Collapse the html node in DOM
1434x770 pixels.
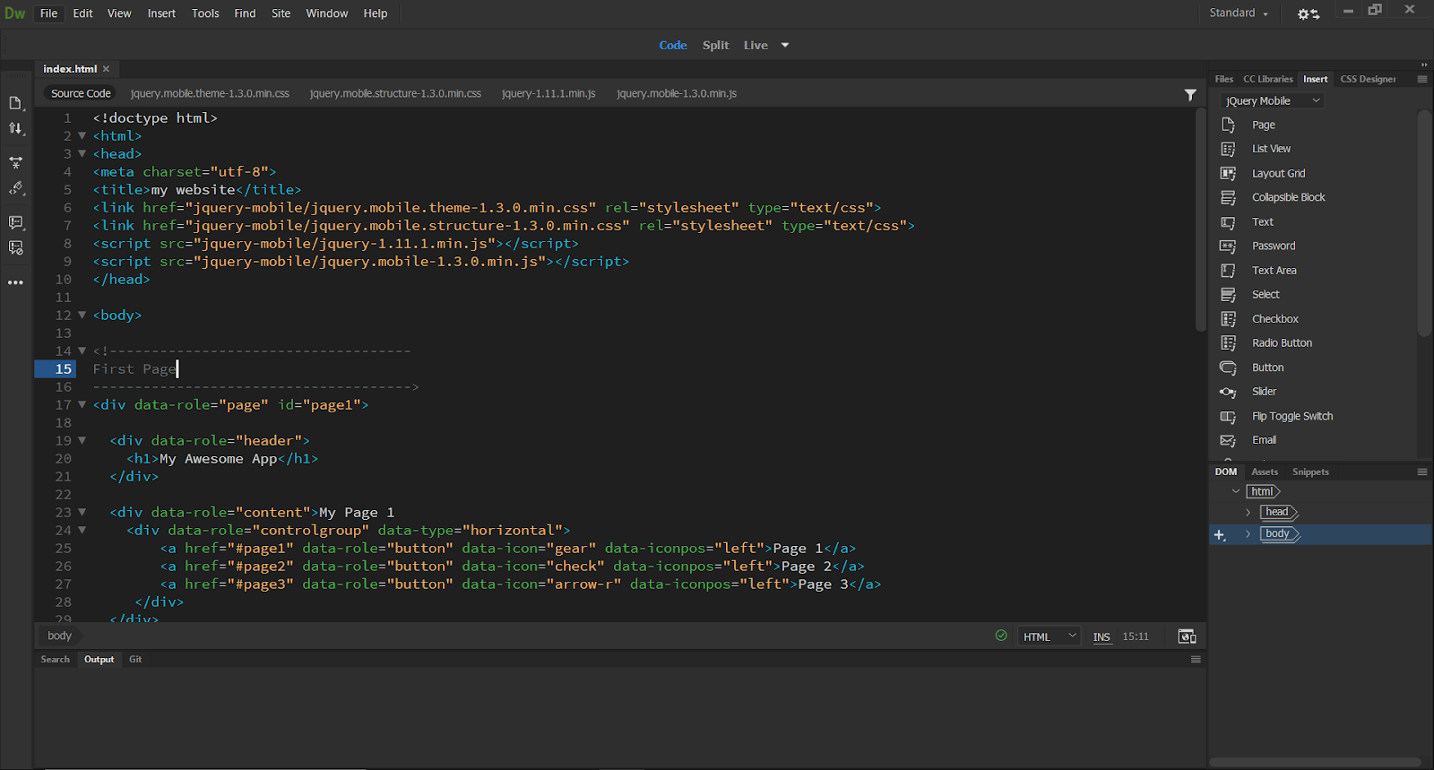(1236, 491)
